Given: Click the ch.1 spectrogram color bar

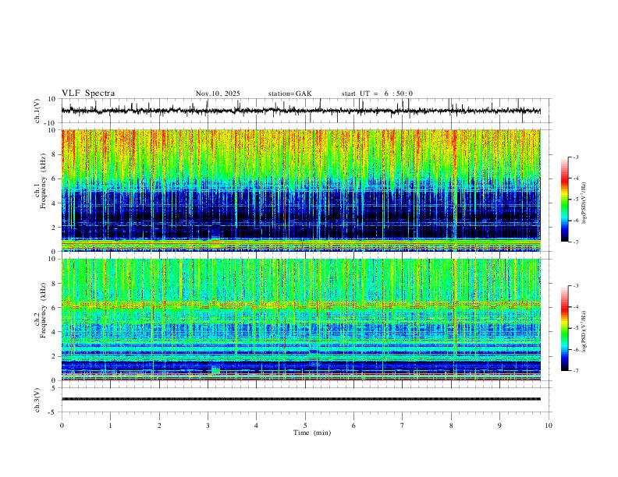Looking at the screenshot, I should click(565, 200).
